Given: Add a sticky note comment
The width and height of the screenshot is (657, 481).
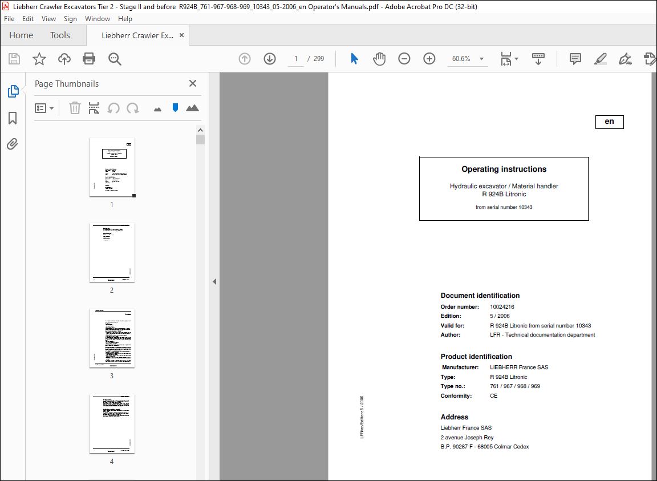Looking at the screenshot, I should (x=575, y=59).
